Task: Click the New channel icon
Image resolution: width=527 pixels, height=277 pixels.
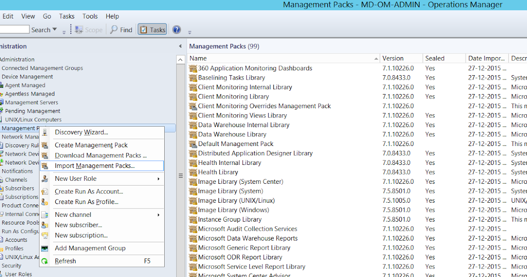Action: click(x=45, y=215)
